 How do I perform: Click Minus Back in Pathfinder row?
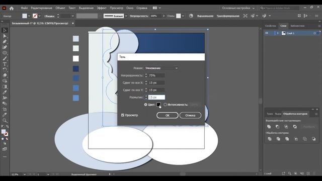tap(313, 139)
